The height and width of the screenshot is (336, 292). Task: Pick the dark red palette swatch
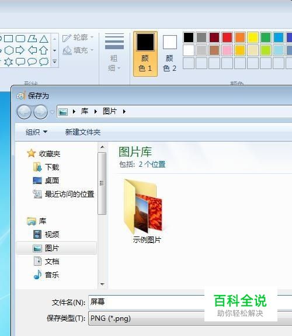pos(214,37)
